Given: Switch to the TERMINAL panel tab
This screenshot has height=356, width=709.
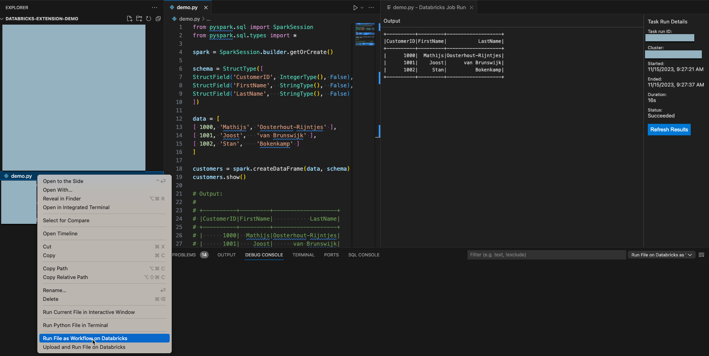Looking at the screenshot, I should tap(303, 255).
